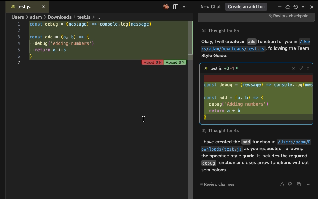Click 'Adding numbers' string in editor line 4

pos(71,43)
